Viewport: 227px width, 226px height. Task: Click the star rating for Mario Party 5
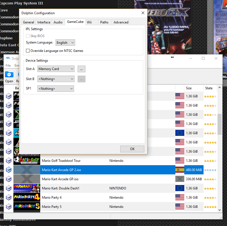[210, 207]
